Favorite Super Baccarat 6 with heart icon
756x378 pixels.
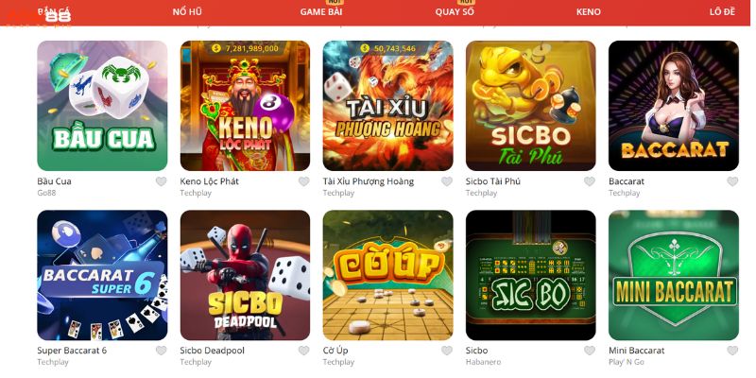coord(161,351)
